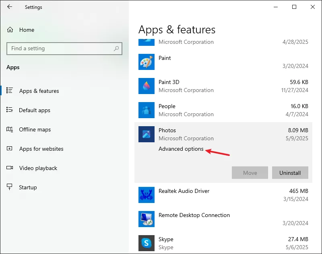This screenshot has width=322, height=254.
Task: Select the Paint 3D app icon
Action: coord(147,86)
